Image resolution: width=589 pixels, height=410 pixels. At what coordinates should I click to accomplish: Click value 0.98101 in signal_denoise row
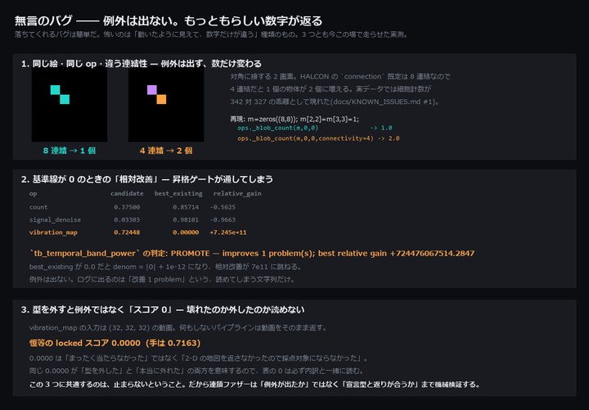186,220
